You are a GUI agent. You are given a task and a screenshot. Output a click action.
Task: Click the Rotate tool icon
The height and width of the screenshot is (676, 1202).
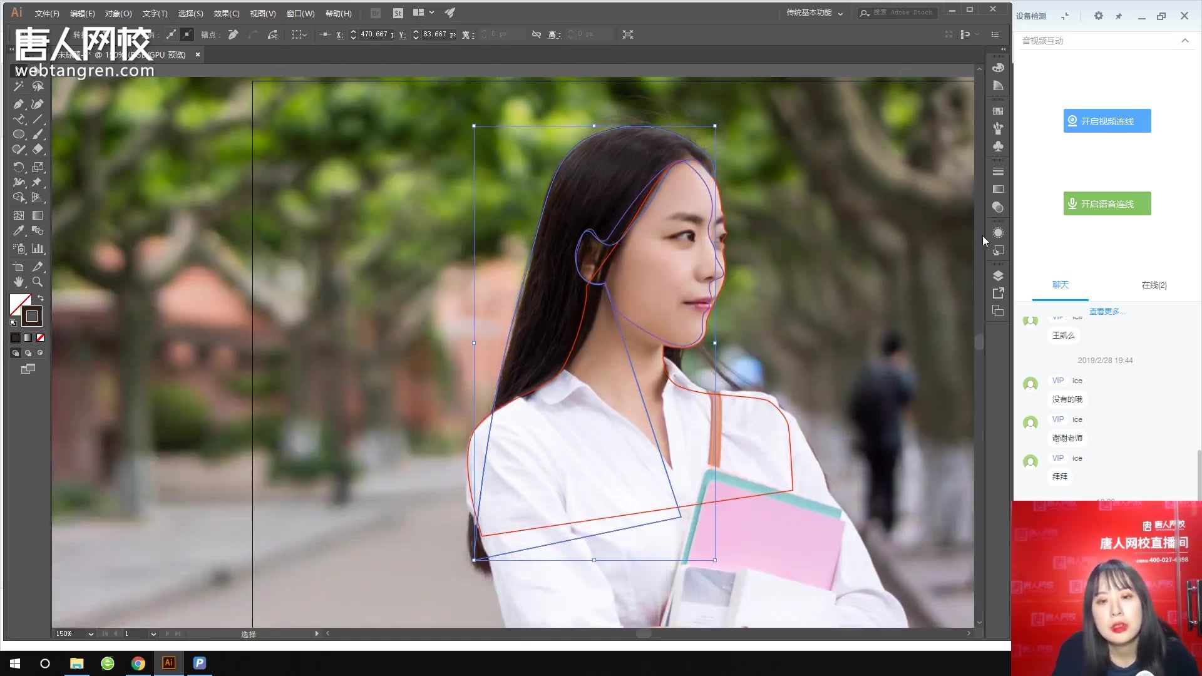(x=18, y=166)
